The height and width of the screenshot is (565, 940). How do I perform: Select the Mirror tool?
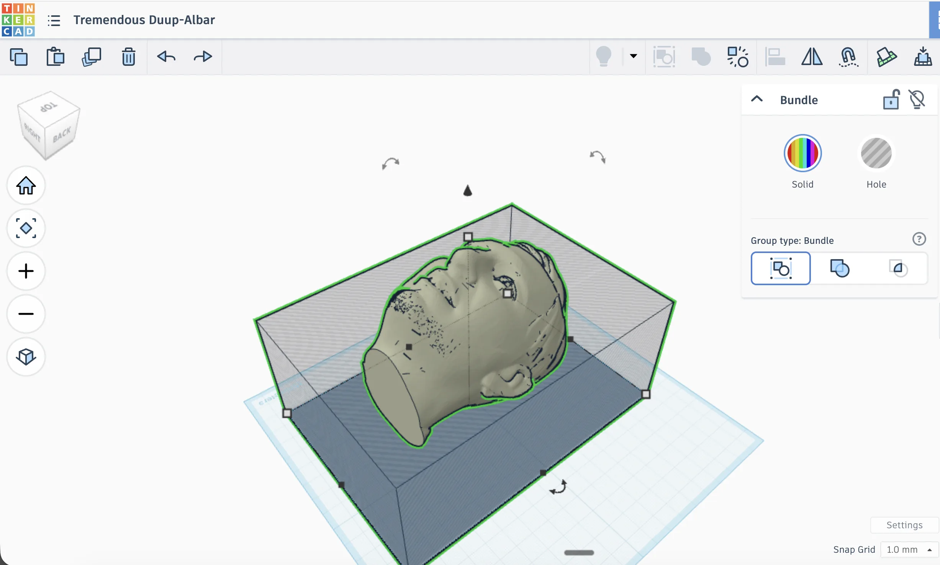[x=812, y=57]
